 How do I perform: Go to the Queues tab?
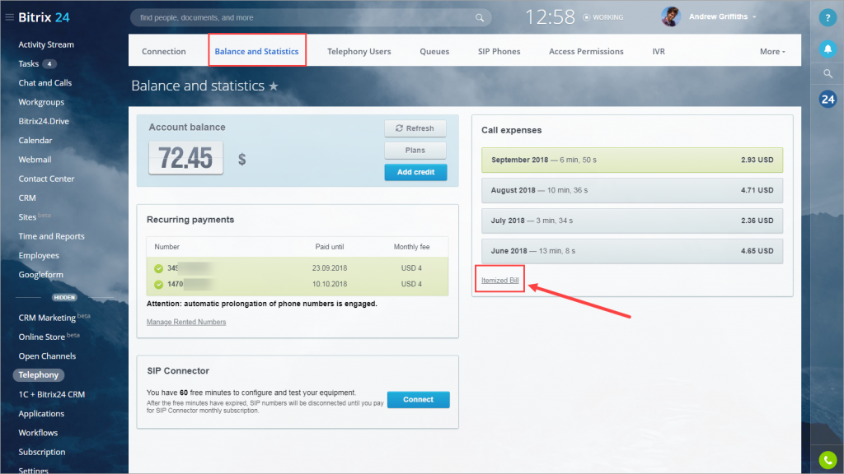[434, 52]
